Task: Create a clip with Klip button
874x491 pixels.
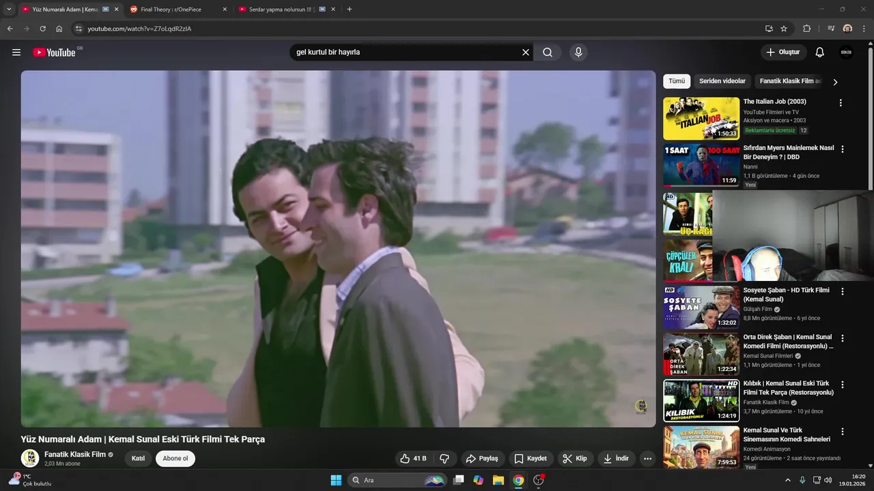Action: pyautogui.click(x=575, y=458)
